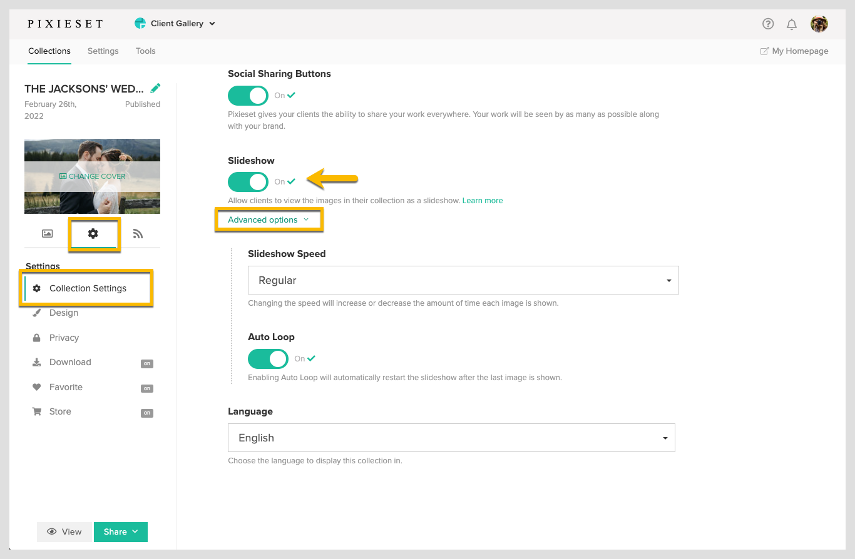
Task: Click the Favorite heart icon
Action: [37, 387]
